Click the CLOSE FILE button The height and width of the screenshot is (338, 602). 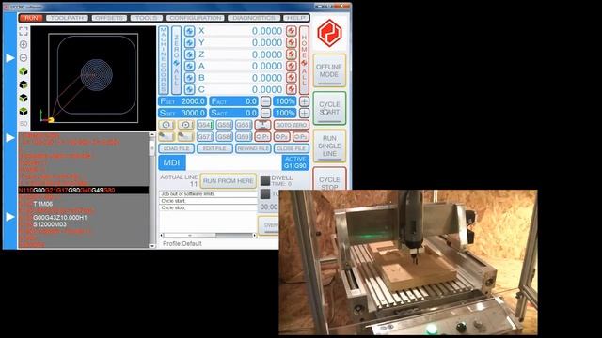[x=292, y=148]
